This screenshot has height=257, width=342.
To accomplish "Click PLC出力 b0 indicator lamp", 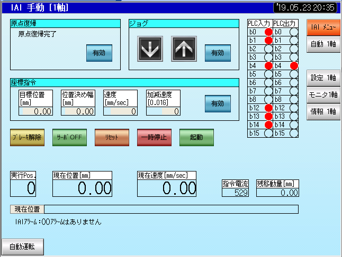I will click(294, 32).
